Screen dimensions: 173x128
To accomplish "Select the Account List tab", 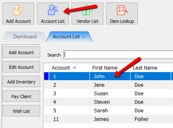I will tap(66, 36).
